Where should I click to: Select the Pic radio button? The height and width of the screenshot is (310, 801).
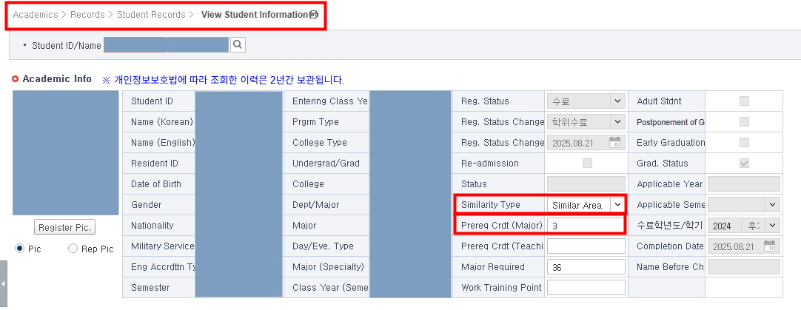[x=20, y=249]
